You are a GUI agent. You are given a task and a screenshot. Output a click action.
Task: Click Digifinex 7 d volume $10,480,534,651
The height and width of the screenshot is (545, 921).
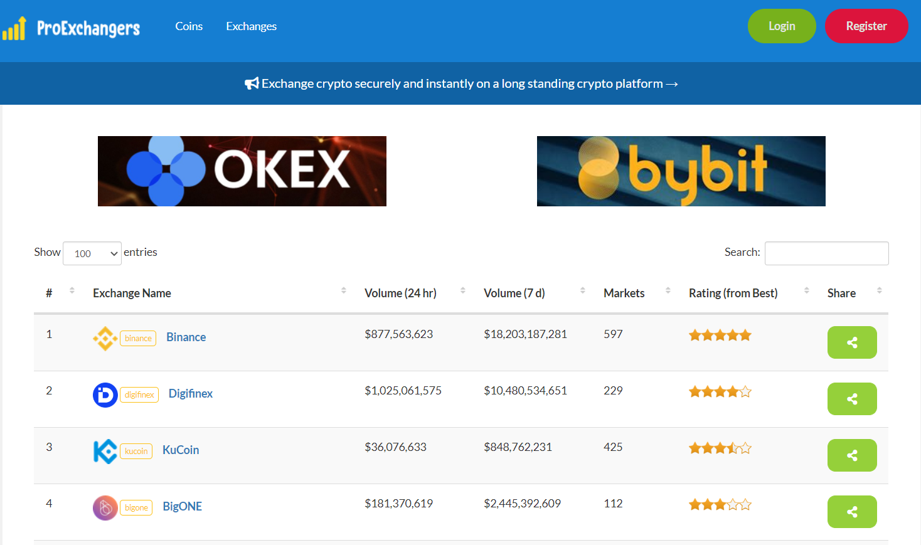tap(526, 391)
